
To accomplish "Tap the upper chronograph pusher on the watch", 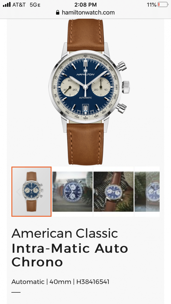I will pyautogui.click(x=121, y=66).
